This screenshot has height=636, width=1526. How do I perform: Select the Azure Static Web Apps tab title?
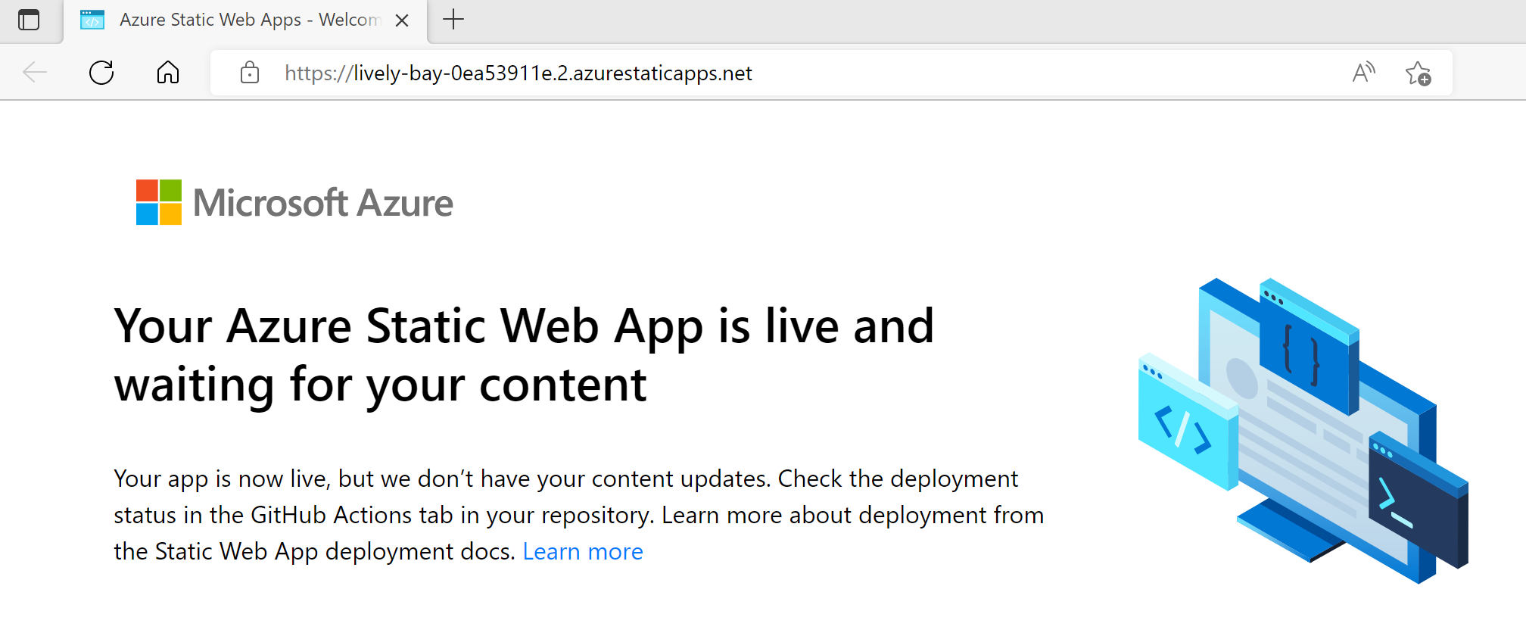pyautogui.click(x=248, y=20)
